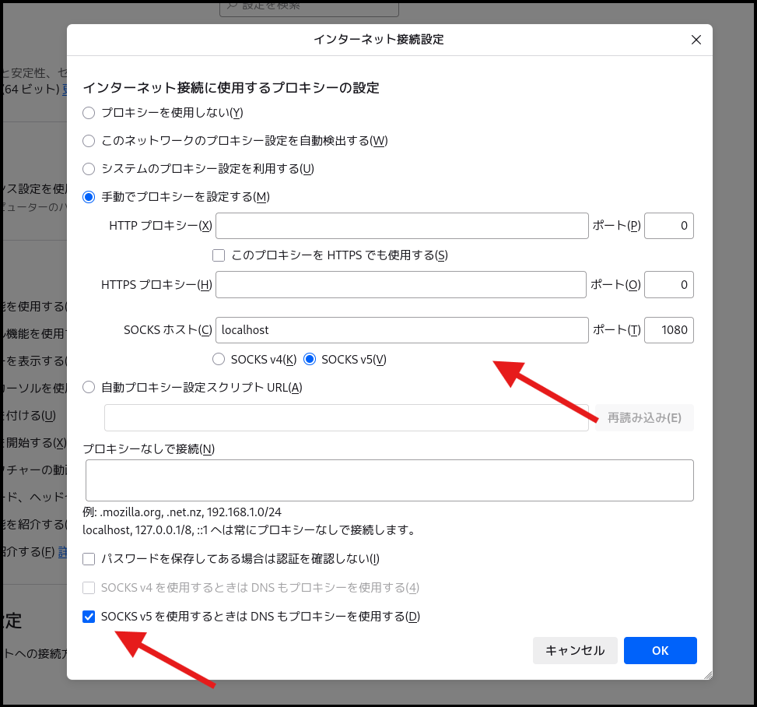The width and height of the screenshot is (757, 707).
Task: Click the HTTP プロキシー input field
Action: [x=401, y=226]
